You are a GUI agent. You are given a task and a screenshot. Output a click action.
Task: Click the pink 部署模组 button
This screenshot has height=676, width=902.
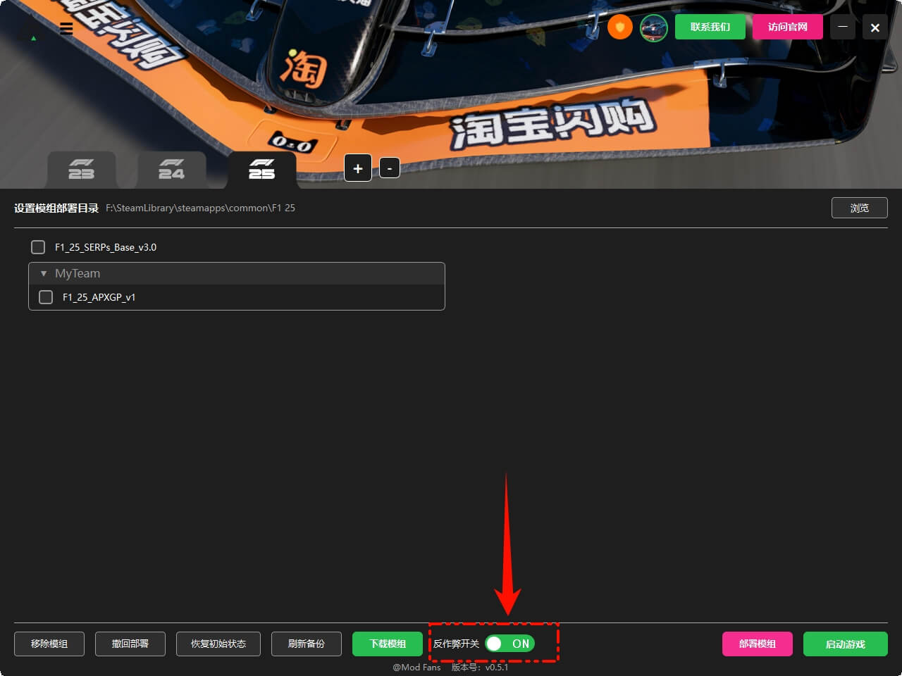[x=757, y=644]
